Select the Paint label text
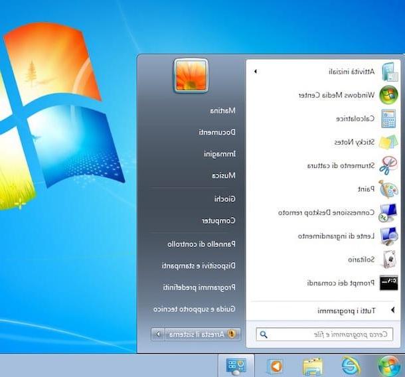 (x=366, y=189)
